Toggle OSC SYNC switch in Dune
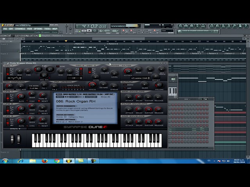 click(x=58, y=66)
